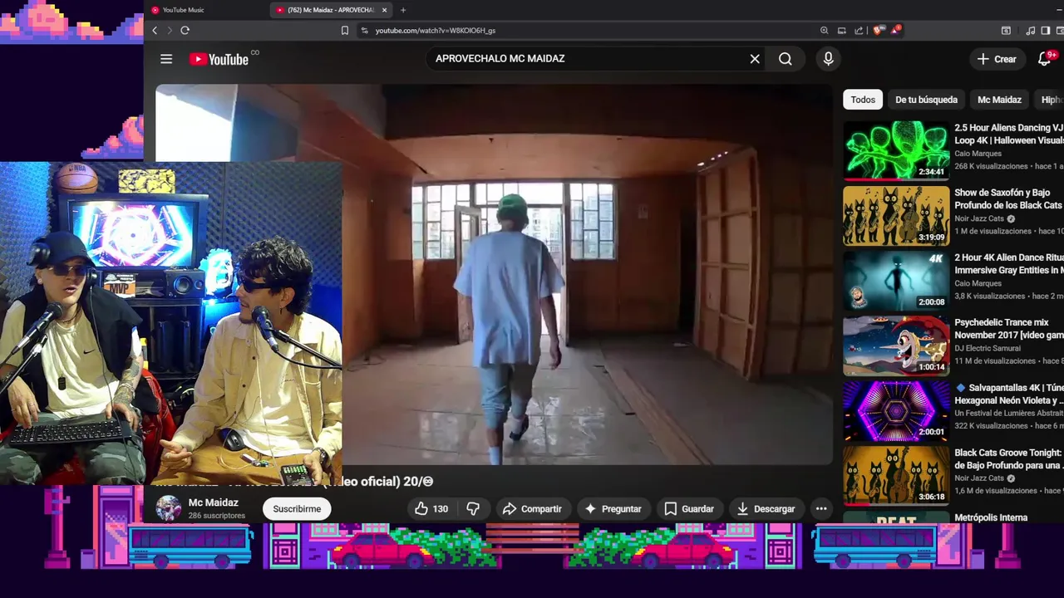Image resolution: width=1064 pixels, height=598 pixels.
Task: Open Mc Maidaz channel avatar
Action: [169, 508]
